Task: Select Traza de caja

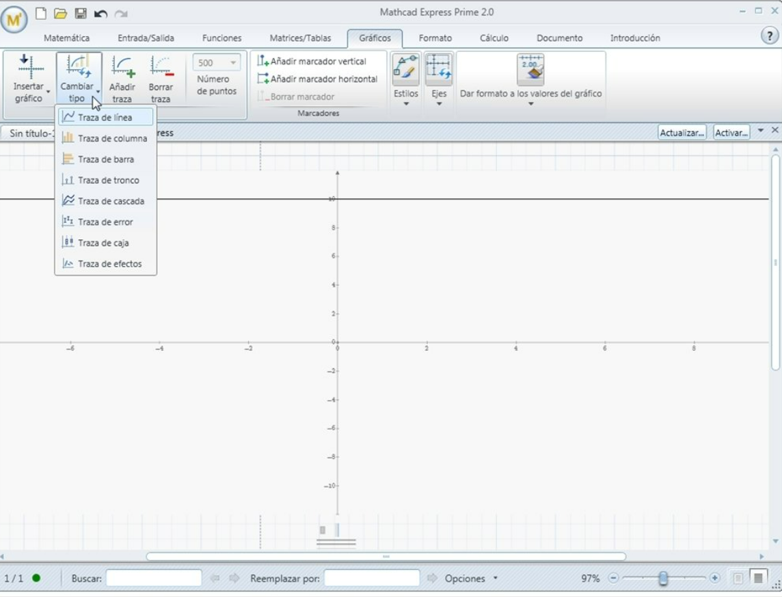Action: pyautogui.click(x=106, y=243)
